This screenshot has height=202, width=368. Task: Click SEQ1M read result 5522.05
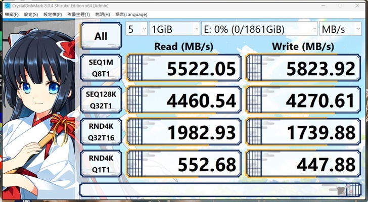click(184, 68)
